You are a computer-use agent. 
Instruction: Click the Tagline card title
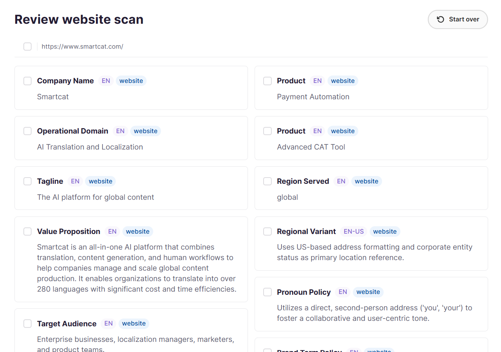point(50,181)
